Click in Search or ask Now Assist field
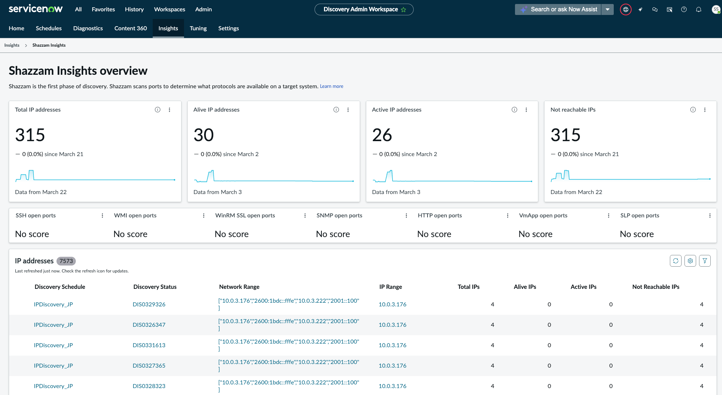Screen dimensions: 722x395 (x=558, y=9)
